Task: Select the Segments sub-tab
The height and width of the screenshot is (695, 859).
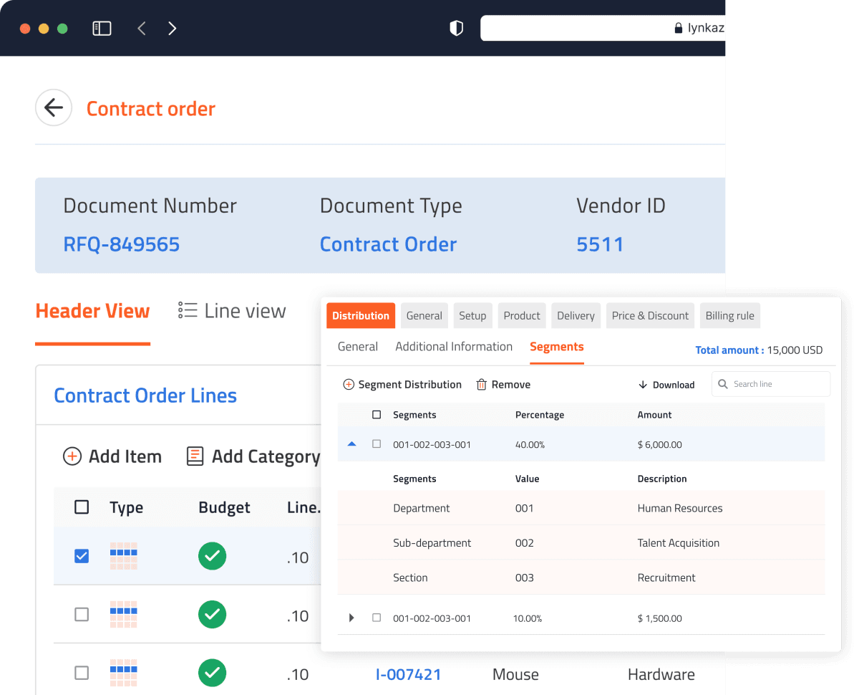Action: [x=557, y=347]
